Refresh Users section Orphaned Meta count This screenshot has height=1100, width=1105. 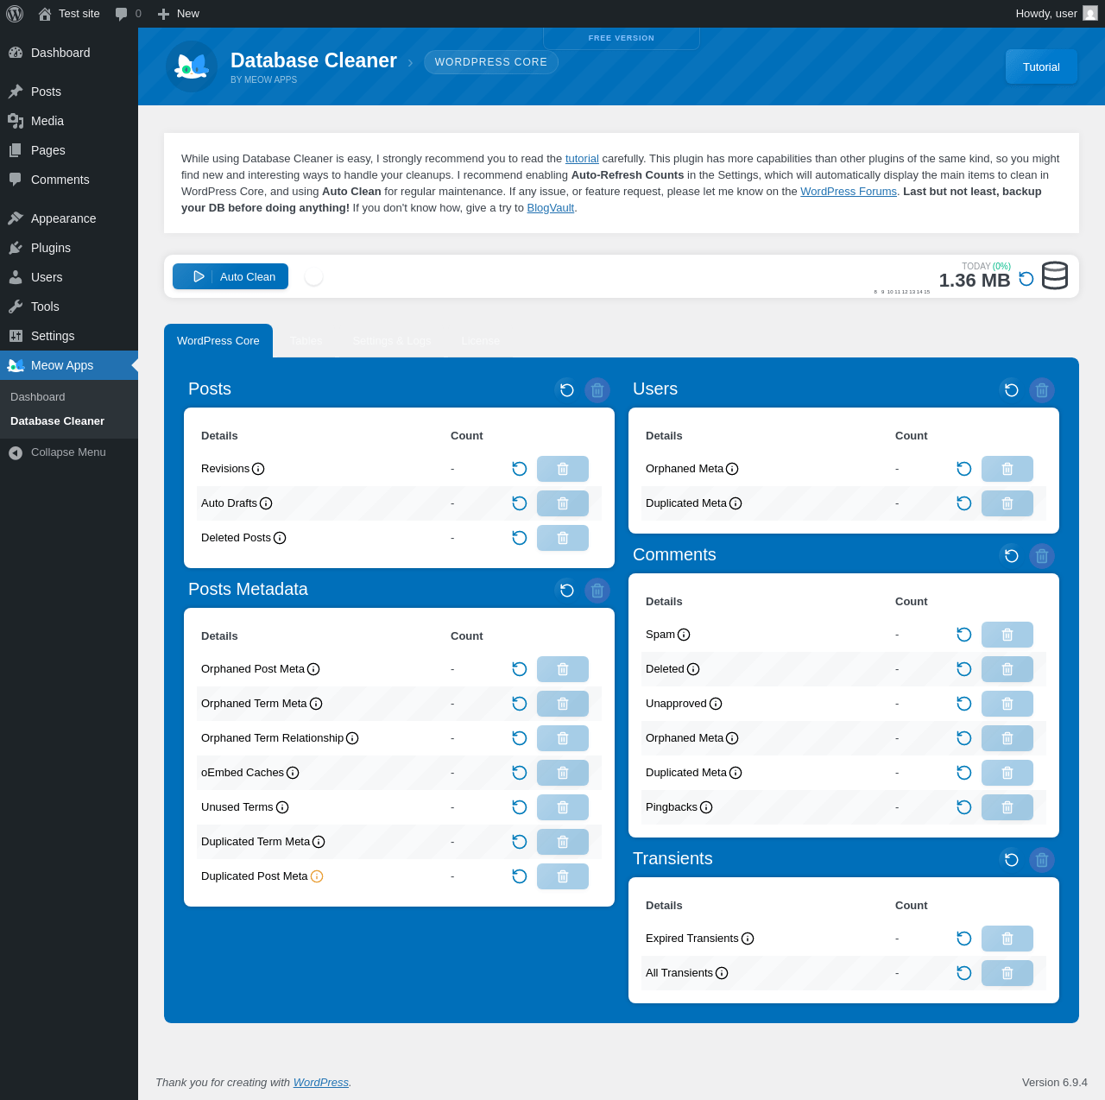[964, 469]
